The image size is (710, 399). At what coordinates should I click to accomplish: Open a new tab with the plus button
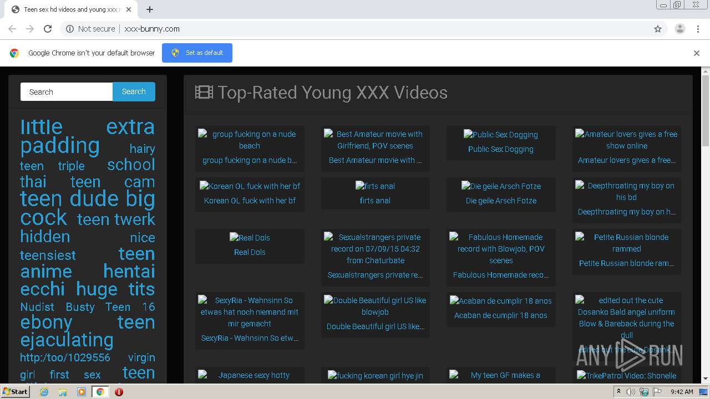point(150,9)
